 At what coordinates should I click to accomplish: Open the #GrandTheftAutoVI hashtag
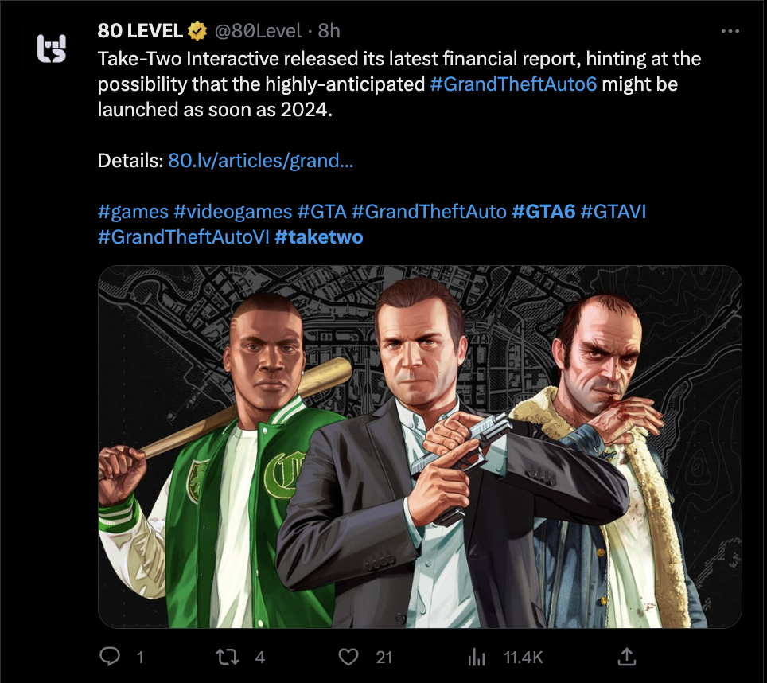pyautogui.click(x=183, y=237)
